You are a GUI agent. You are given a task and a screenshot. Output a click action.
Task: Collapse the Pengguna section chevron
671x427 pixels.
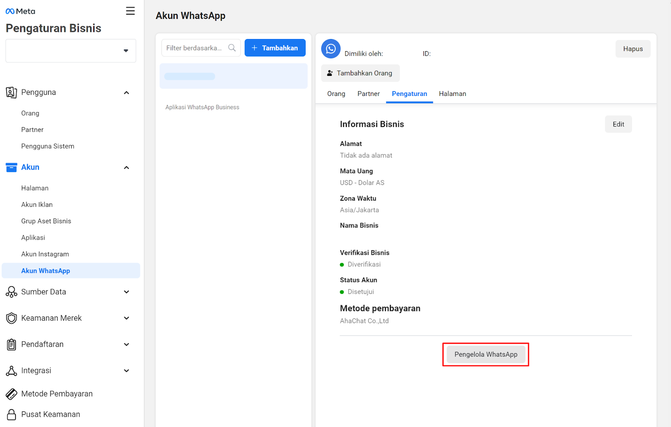[126, 93]
